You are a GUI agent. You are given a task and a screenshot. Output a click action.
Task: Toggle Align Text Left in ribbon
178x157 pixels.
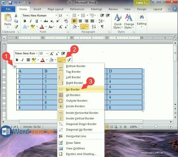(x=74, y=21)
